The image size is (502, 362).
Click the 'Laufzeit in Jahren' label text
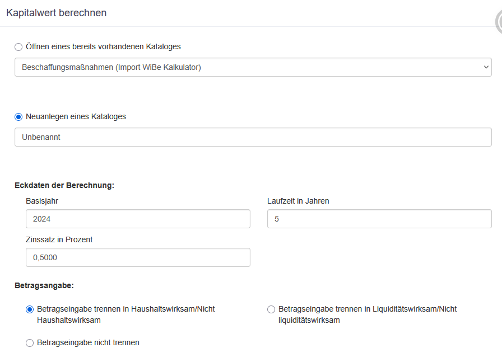pos(298,201)
